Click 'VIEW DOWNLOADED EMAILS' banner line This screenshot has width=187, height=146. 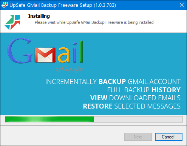135,98
